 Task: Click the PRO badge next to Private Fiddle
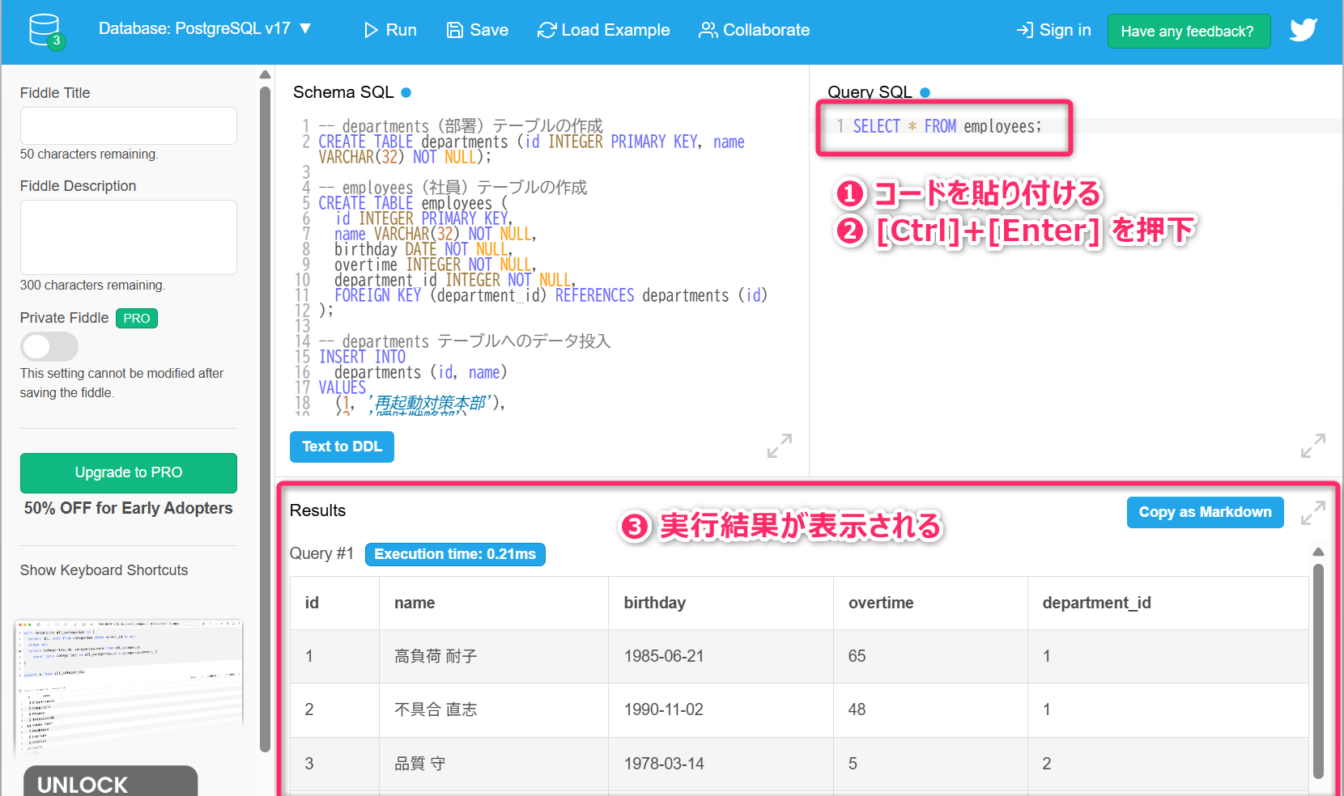tap(136, 319)
